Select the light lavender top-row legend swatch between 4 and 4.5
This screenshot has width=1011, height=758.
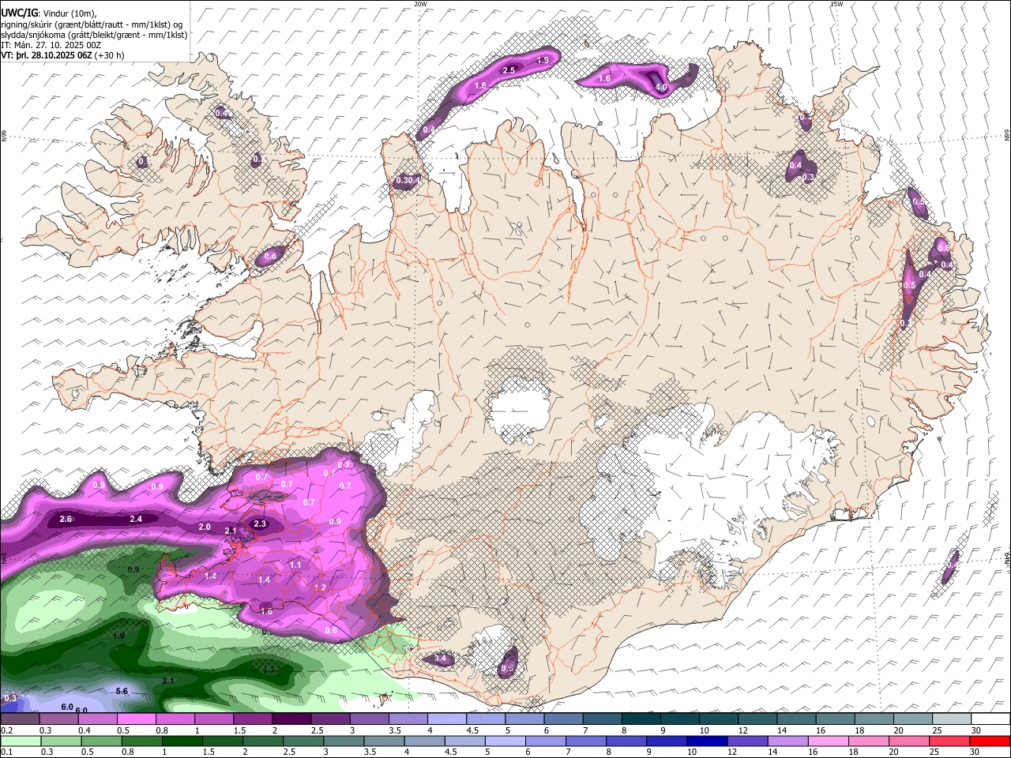point(445,719)
